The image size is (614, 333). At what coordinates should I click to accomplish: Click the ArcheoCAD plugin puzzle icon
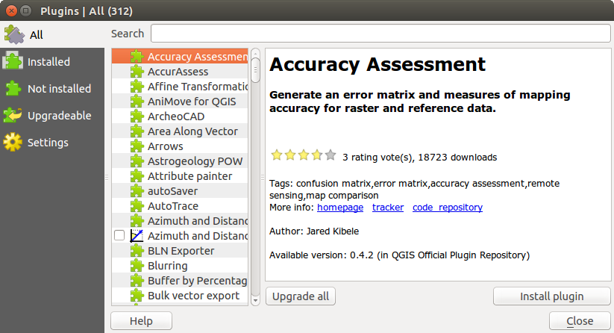137,116
